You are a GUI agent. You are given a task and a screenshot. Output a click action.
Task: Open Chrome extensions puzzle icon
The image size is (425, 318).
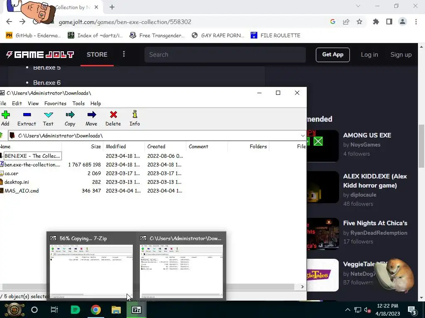(376, 22)
